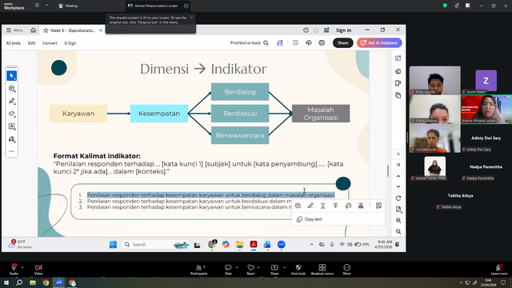This screenshot has width=512, height=288.
Task: Zoom out using bottom magnifier icon
Action: click(398, 231)
